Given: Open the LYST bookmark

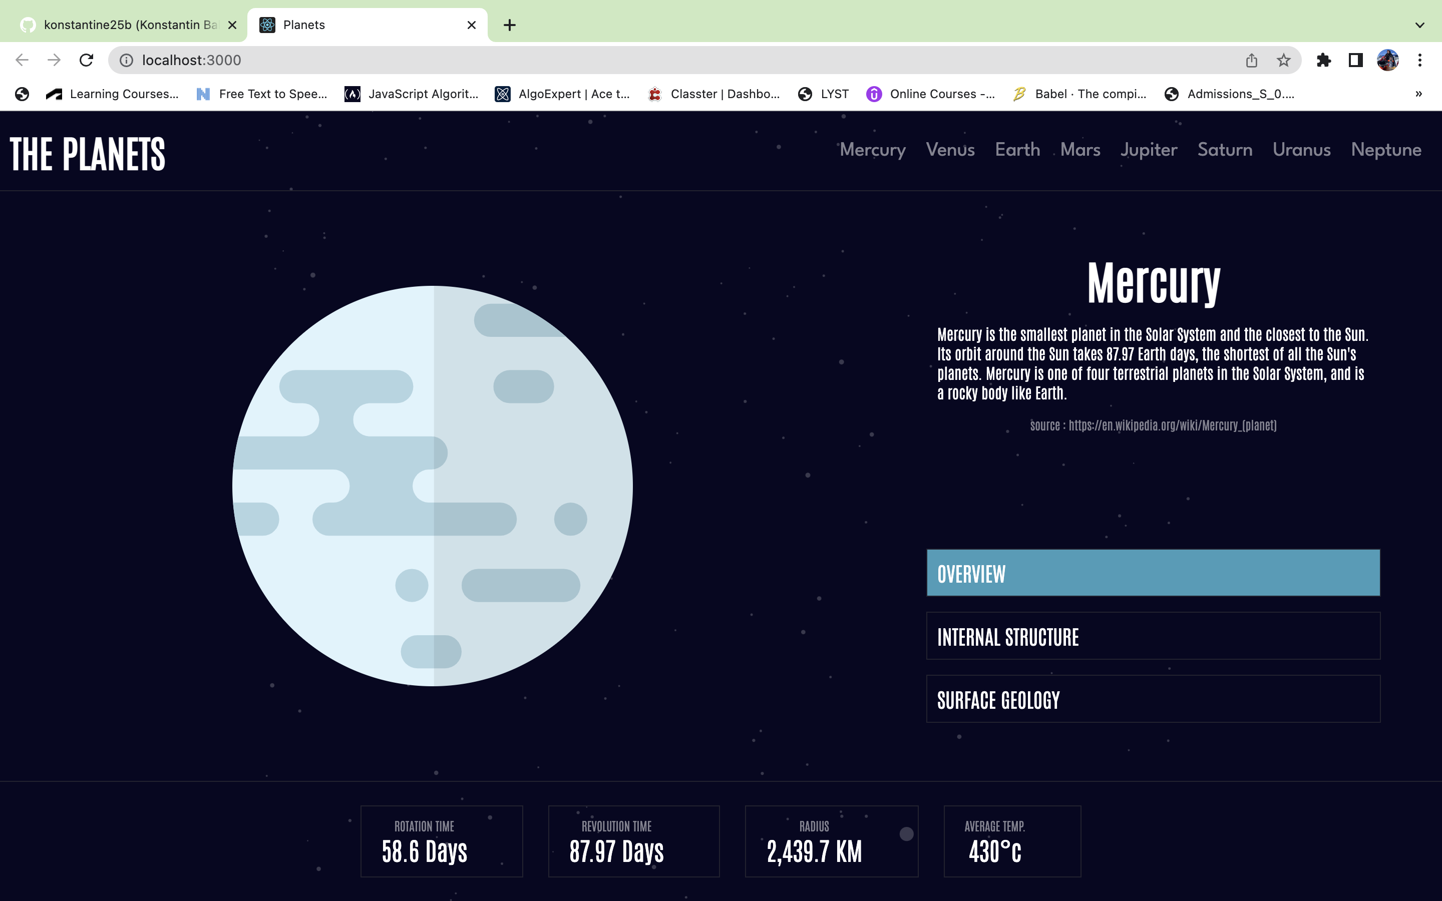Looking at the screenshot, I should pyautogui.click(x=824, y=94).
